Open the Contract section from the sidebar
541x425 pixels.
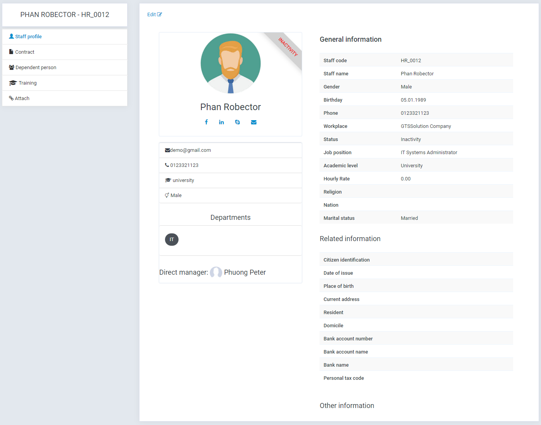tap(24, 52)
